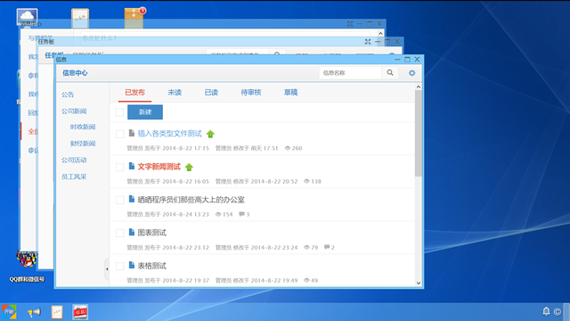
Task: Click the search magnifier in 信息中心
Action: [x=390, y=73]
